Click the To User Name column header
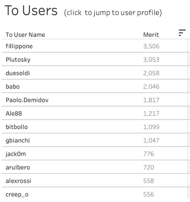The image size is (190, 202). [25, 35]
